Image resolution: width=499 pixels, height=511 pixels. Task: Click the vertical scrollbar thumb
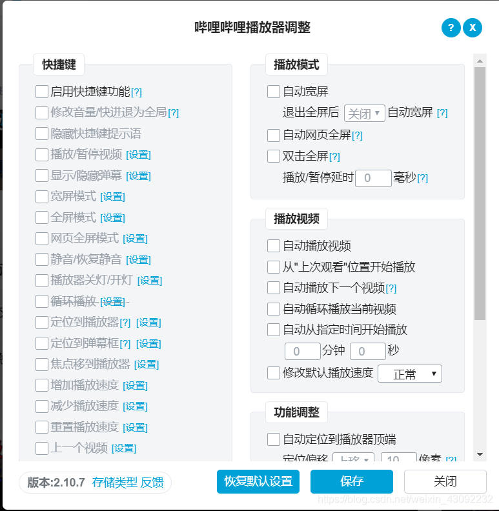480,194
